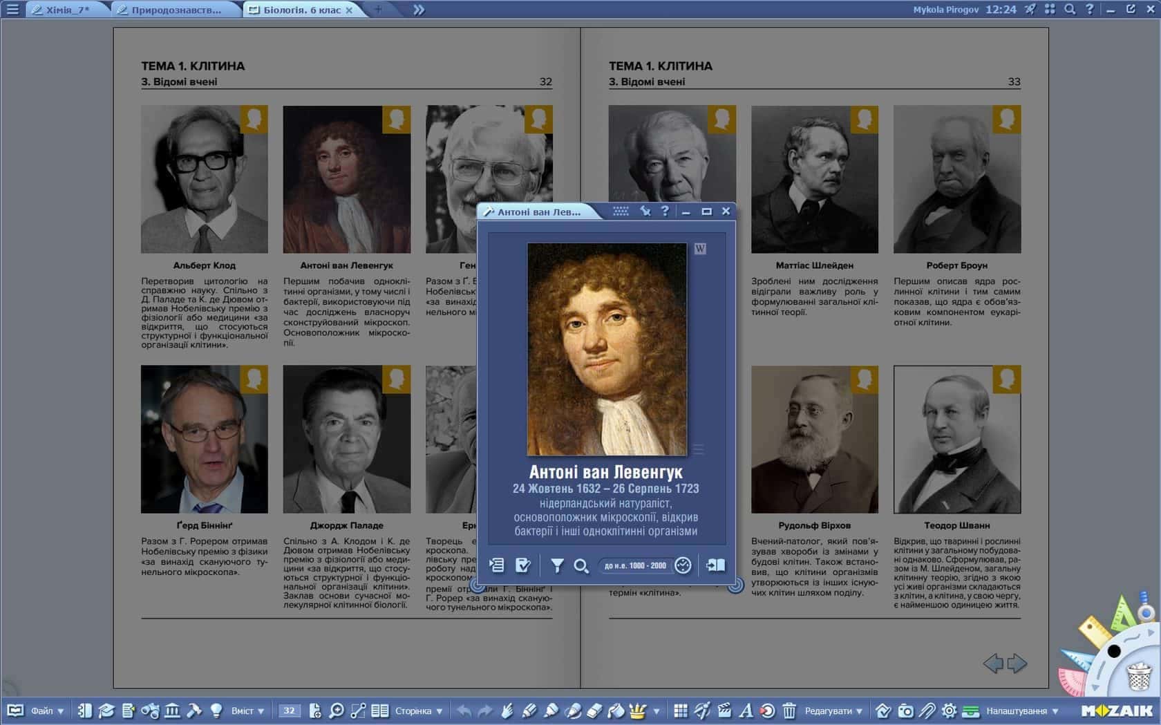1161x725 pixels.
Task: Click hammer tools icon in toolbar
Action: click(x=194, y=710)
